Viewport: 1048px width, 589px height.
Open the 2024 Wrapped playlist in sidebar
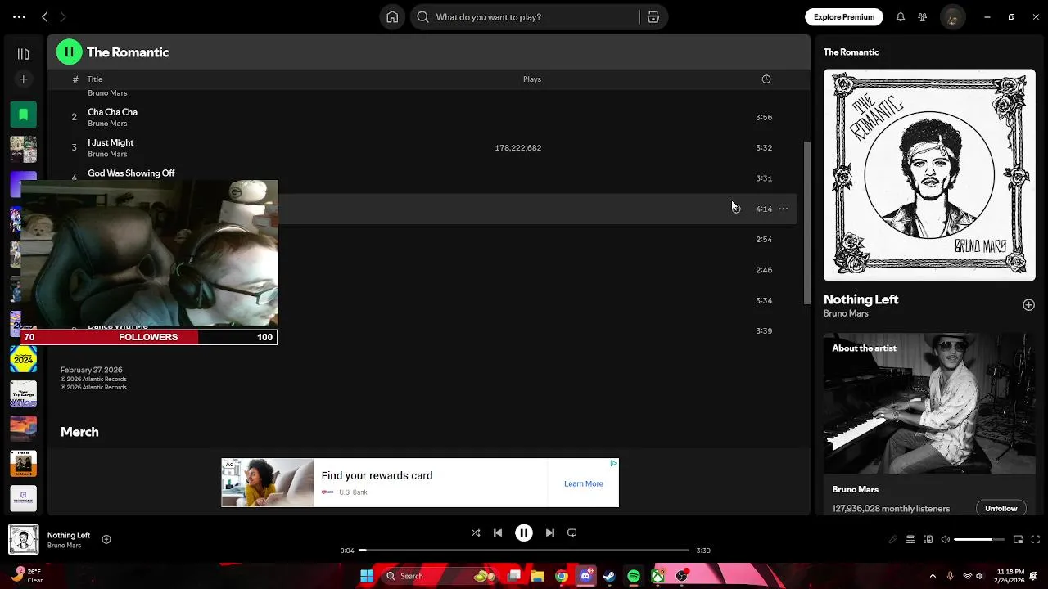click(x=23, y=358)
